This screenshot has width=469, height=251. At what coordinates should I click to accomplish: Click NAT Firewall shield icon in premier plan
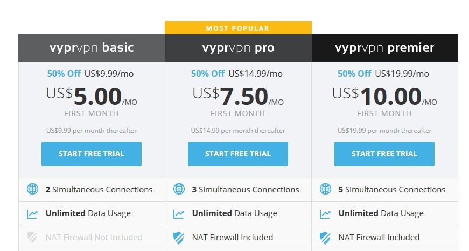click(x=325, y=237)
